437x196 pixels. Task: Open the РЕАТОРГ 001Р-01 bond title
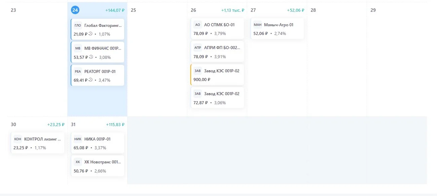coord(100,71)
